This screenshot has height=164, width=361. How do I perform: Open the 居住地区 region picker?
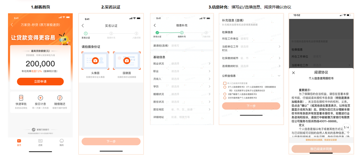click(182, 109)
